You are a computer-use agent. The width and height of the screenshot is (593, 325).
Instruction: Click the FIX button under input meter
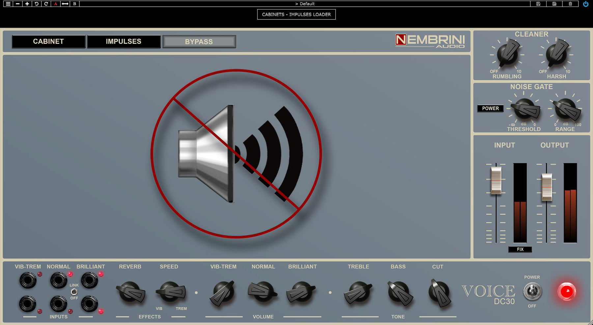pyautogui.click(x=520, y=249)
